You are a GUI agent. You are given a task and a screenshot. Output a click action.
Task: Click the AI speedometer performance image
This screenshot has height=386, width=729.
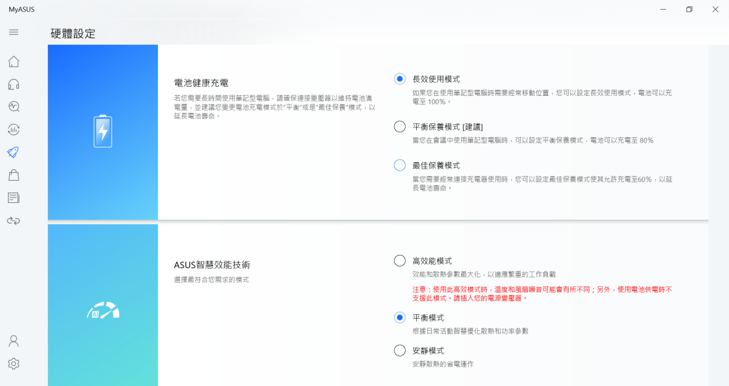(103, 311)
